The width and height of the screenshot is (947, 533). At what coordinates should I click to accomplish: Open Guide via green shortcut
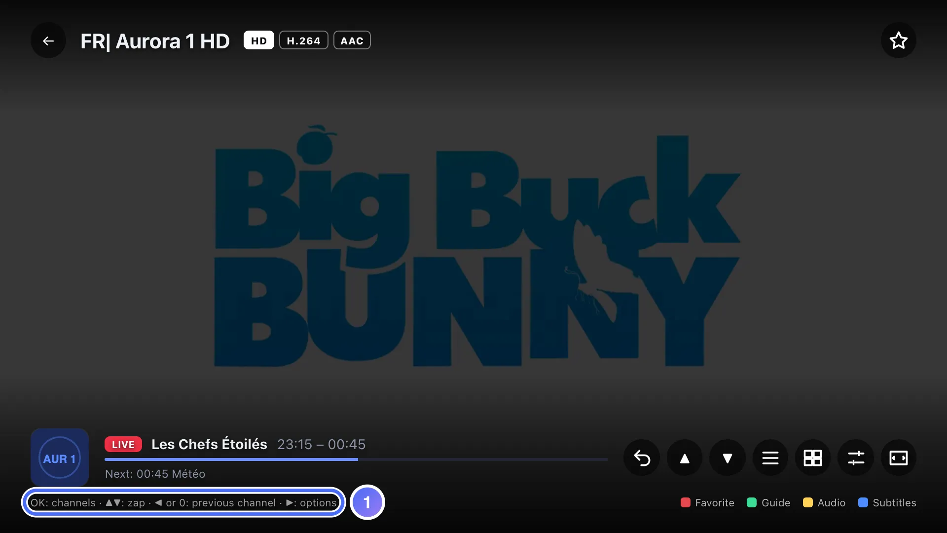[x=768, y=502]
